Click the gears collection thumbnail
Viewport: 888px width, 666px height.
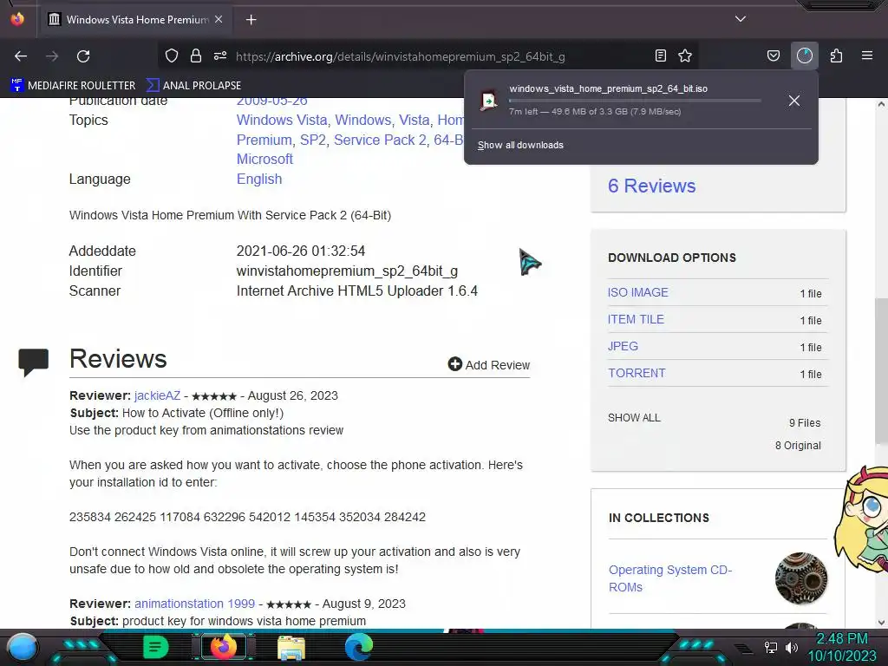(800, 578)
